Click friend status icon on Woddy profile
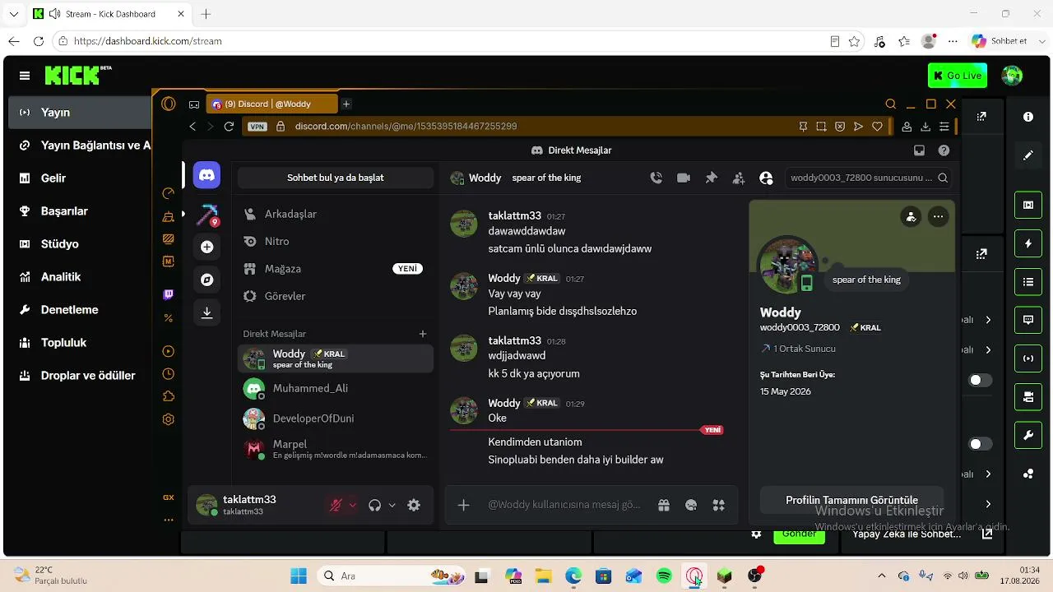The image size is (1053, 592). point(911,217)
